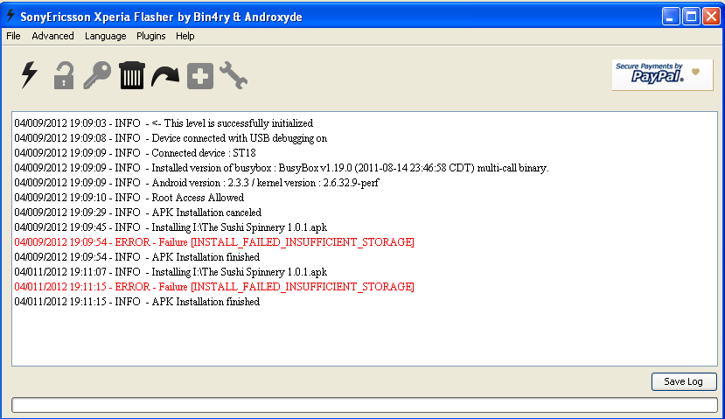725x419 pixels.
Task: Click the lightning icon in the title bar
Action: [10, 17]
